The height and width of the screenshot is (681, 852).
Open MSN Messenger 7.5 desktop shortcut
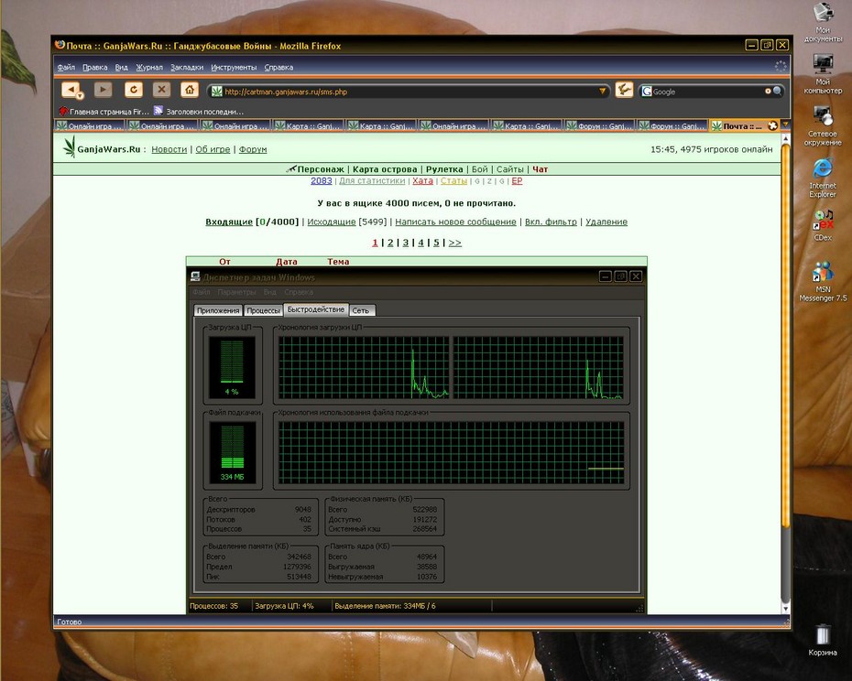[823, 281]
